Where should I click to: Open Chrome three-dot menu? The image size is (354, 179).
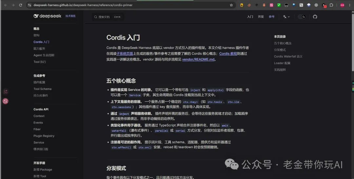point(350,5)
